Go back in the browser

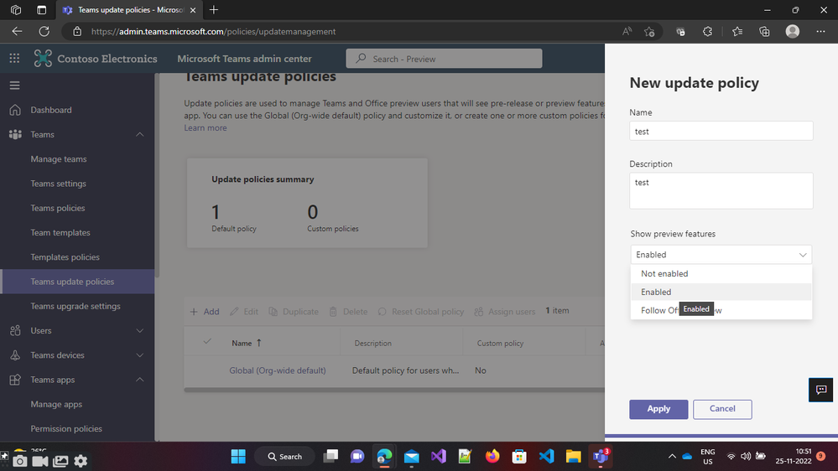pos(17,32)
